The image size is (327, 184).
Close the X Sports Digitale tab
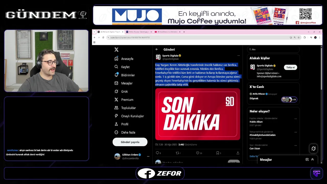click(123, 32)
